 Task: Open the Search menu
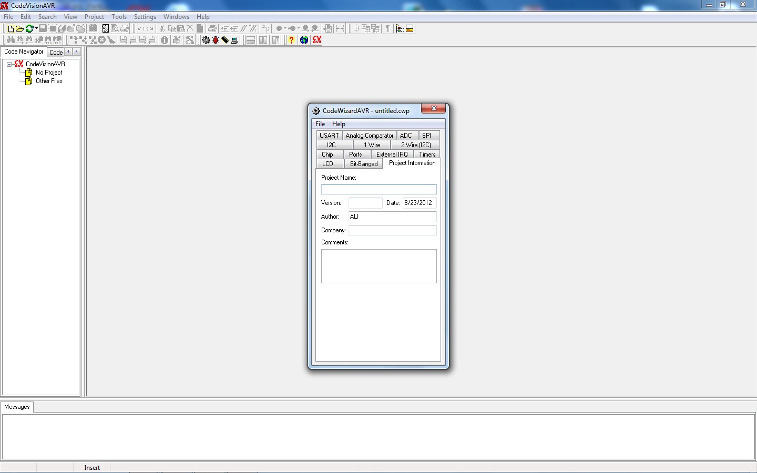tap(47, 17)
